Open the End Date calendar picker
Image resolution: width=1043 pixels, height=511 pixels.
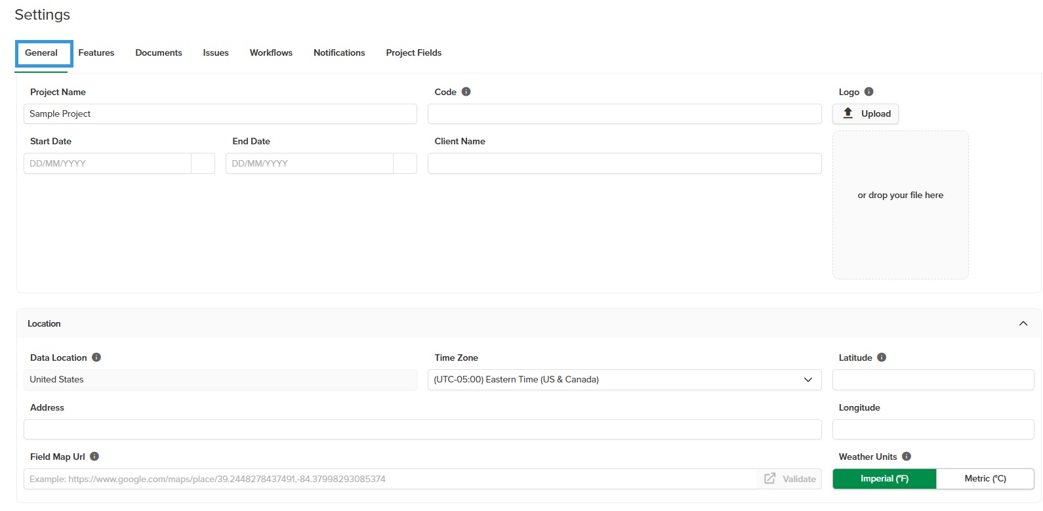coord(405,163)
